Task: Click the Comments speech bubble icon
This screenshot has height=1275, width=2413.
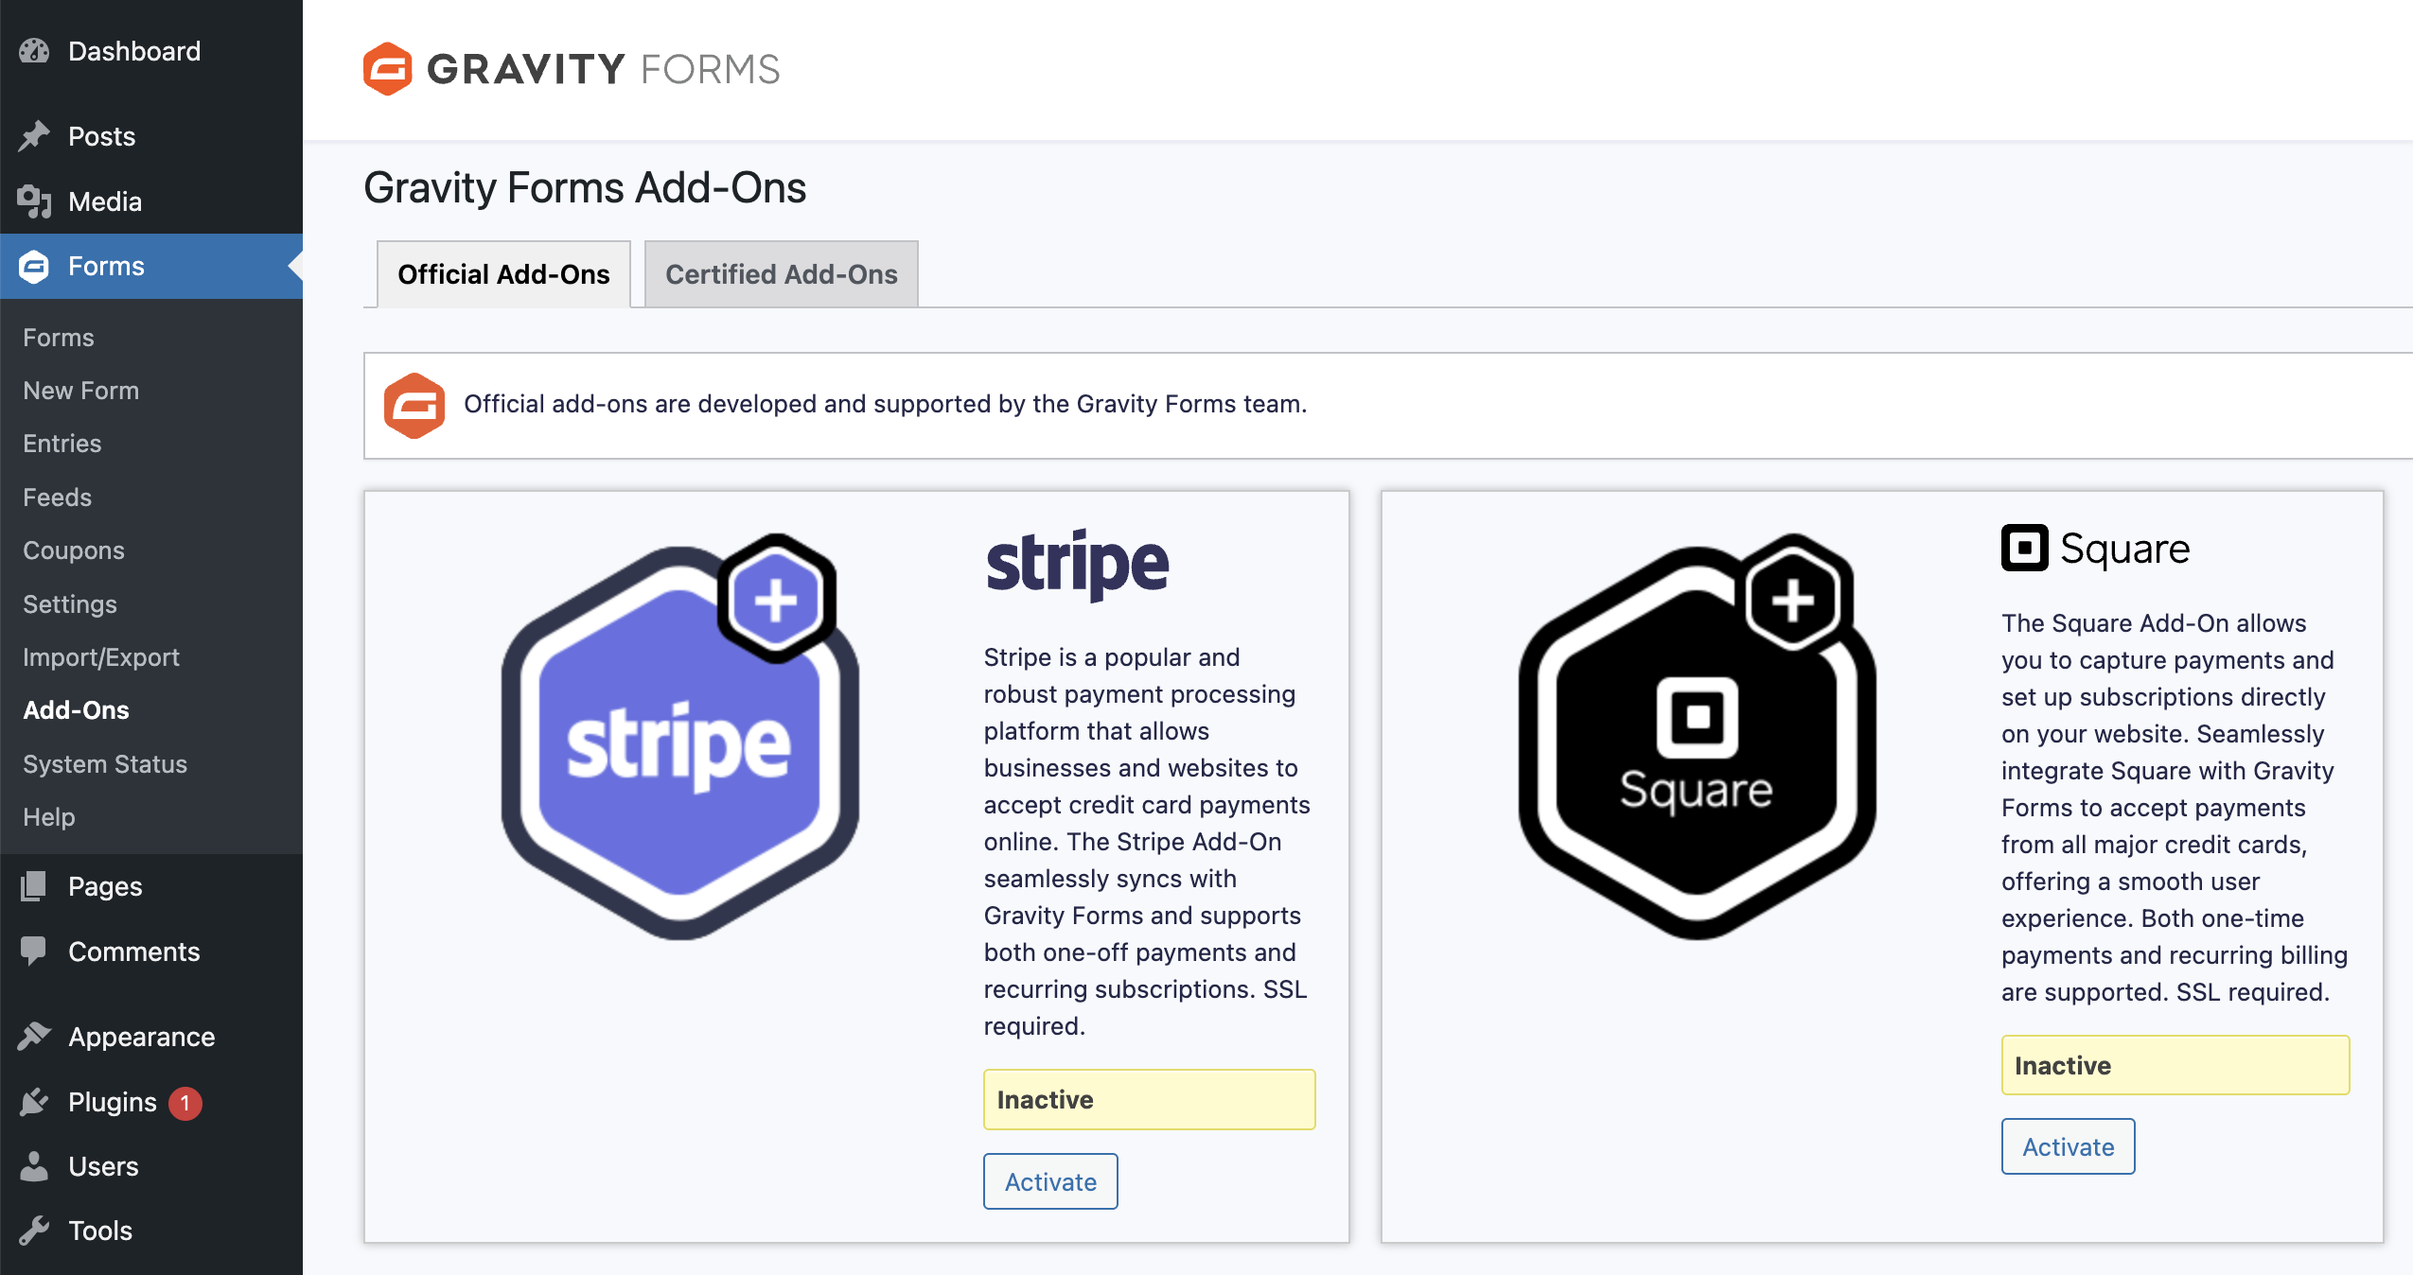Action: (34, 951)
